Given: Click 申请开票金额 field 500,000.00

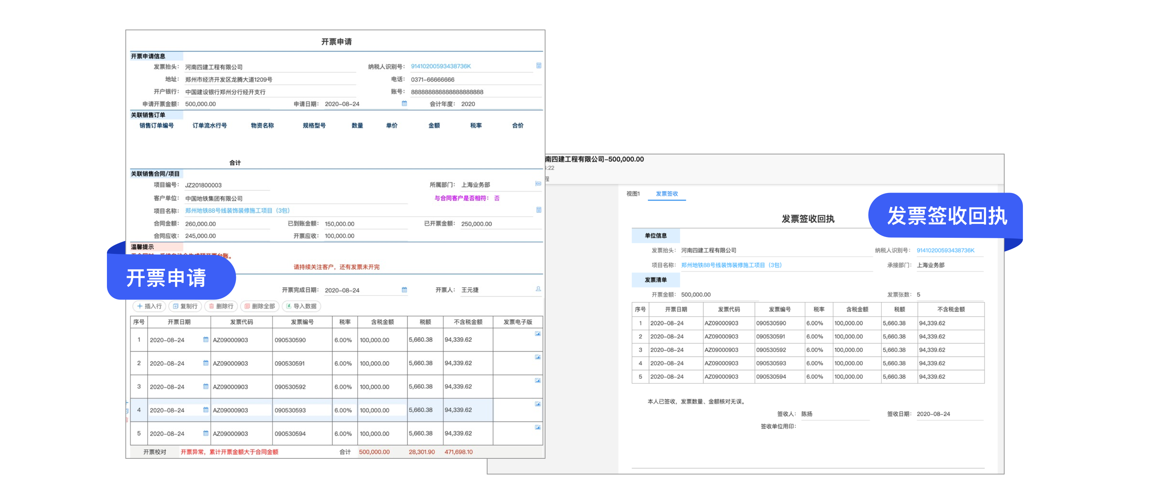Looking at the screenshot, I should pos(227,104).
